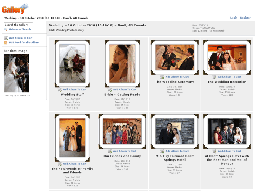Add Wedding Stuff album to cart link

[75, 90]
